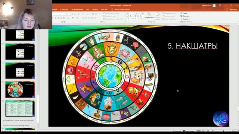Click the Поделиться share button

pos(232,9)
